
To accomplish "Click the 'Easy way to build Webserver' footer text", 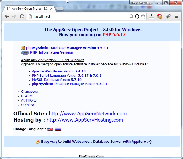I will (66, 142).
